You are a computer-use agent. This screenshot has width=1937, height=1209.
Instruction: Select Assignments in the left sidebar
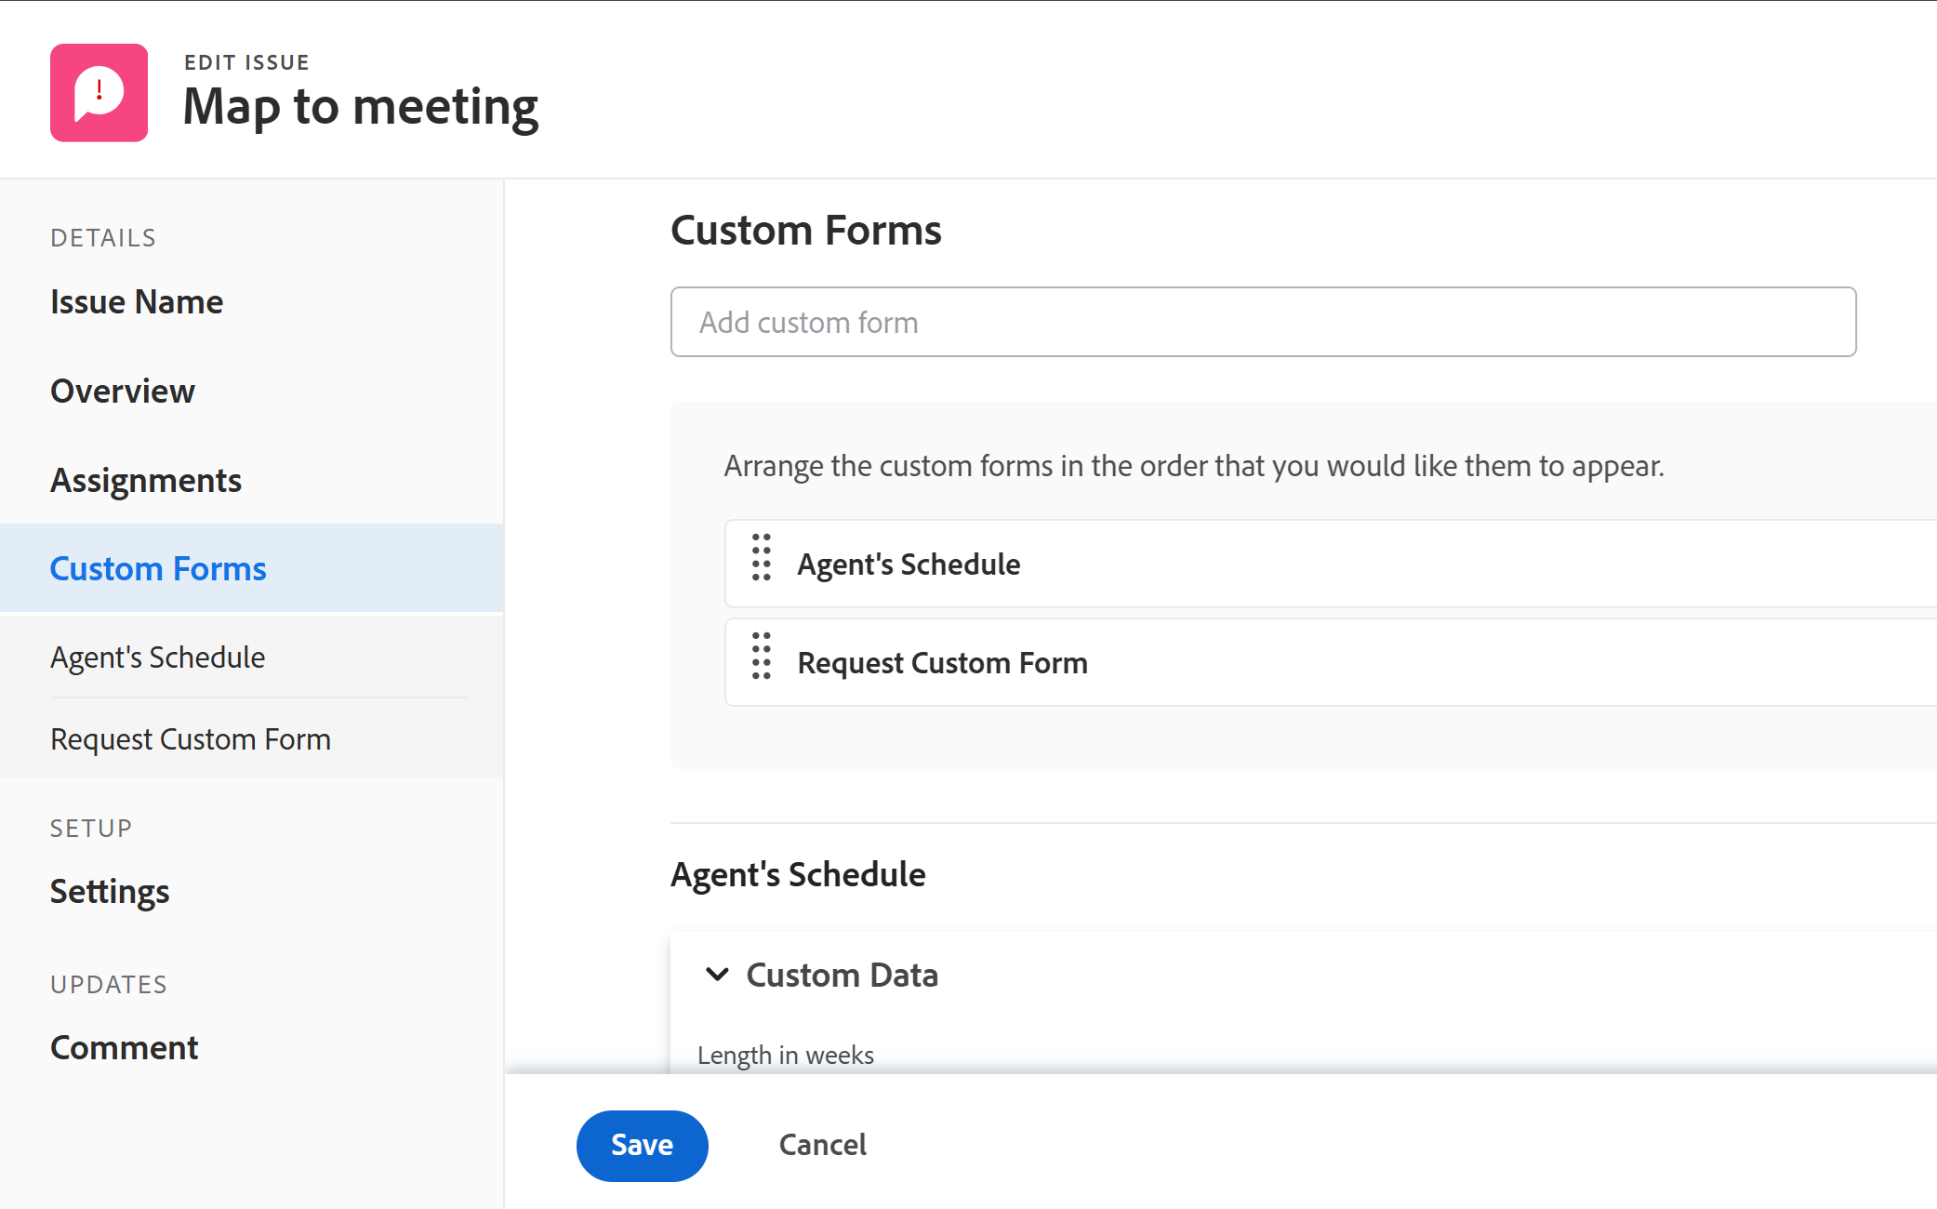(146, 481)
